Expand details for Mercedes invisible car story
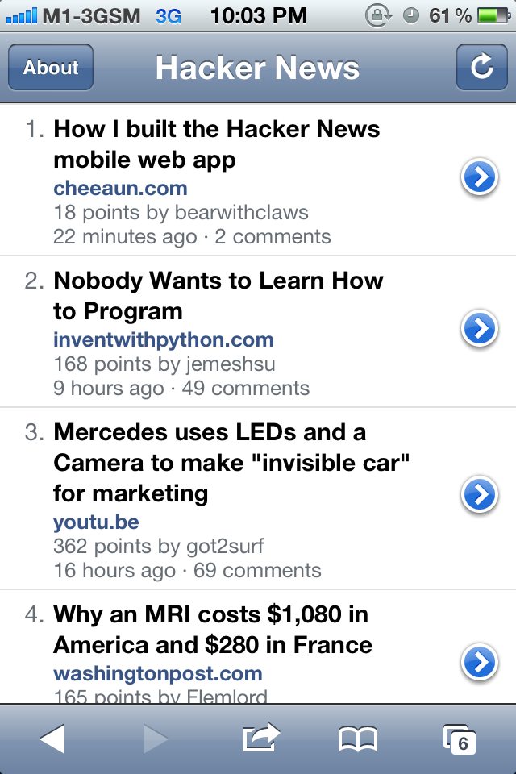The width and height of the screenshot is (516, 774). tap(480, 495)
